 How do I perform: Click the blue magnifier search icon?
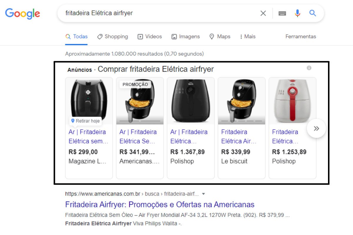point(312,13)
